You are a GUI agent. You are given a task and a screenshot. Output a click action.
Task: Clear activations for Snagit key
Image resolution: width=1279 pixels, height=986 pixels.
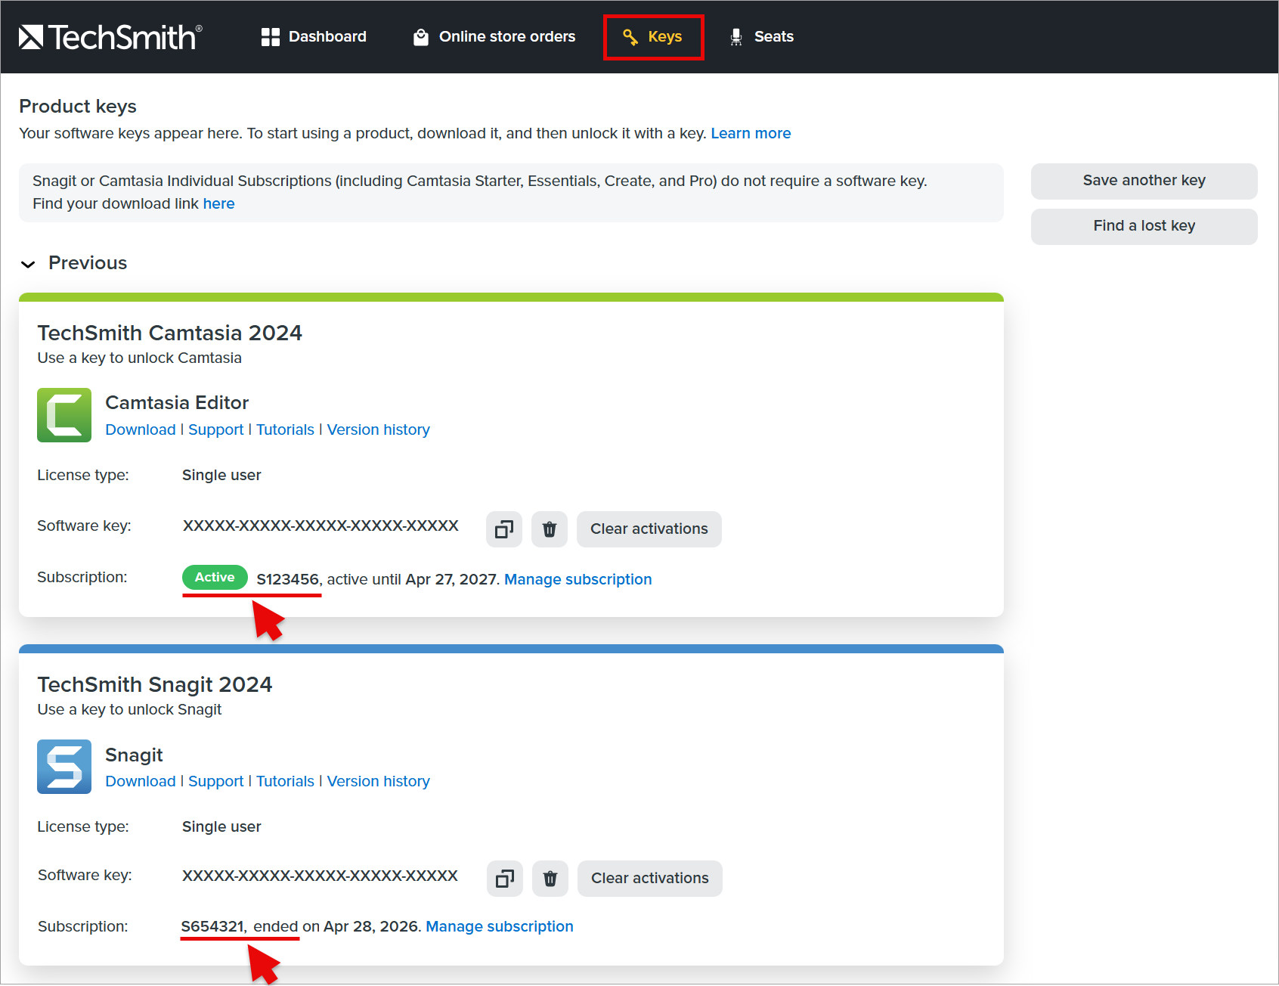(x=649, y=879)
